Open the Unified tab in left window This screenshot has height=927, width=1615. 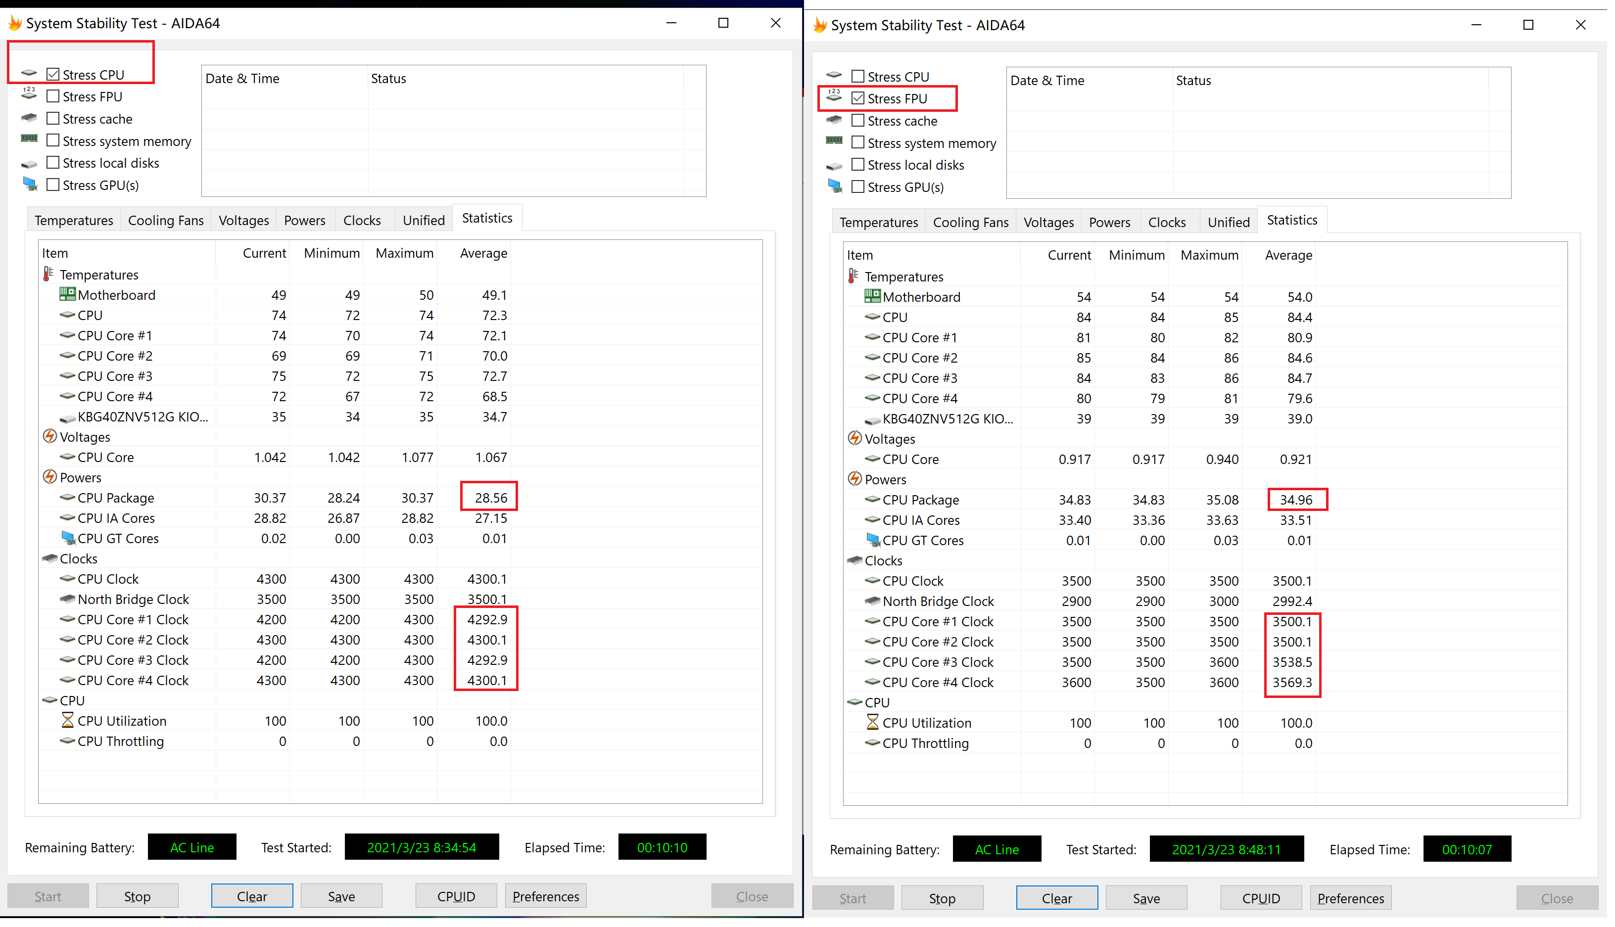pos(424,221)
